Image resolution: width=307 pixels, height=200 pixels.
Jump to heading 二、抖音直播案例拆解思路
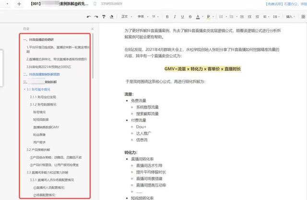41,74
